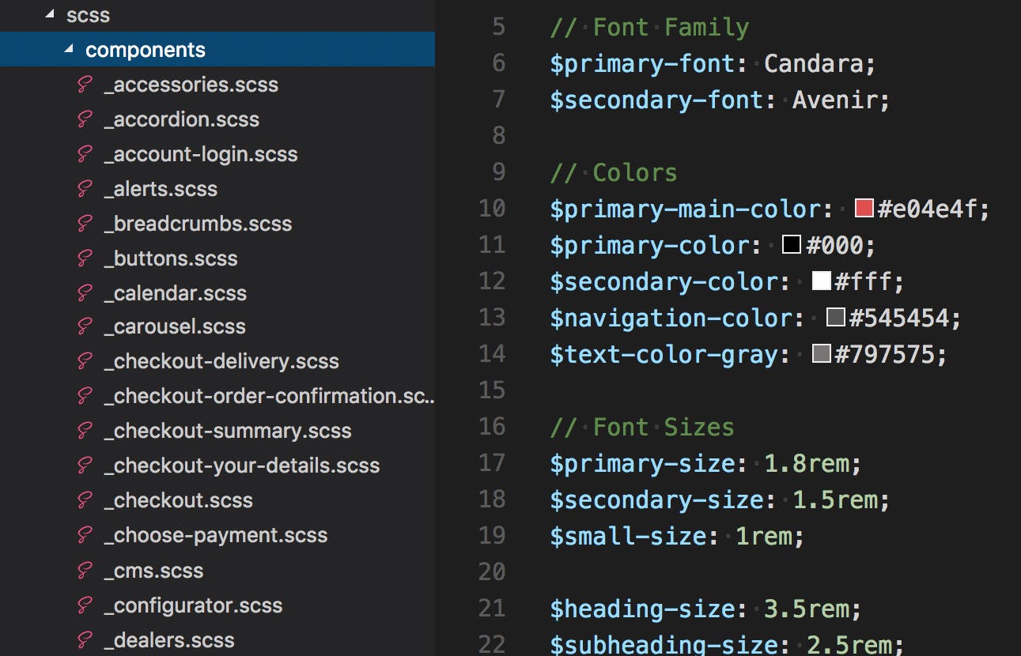The image size is (1021, 656).
Task: Open the _checkout-delivery.scss file
Action: click(x=221, y=362)
